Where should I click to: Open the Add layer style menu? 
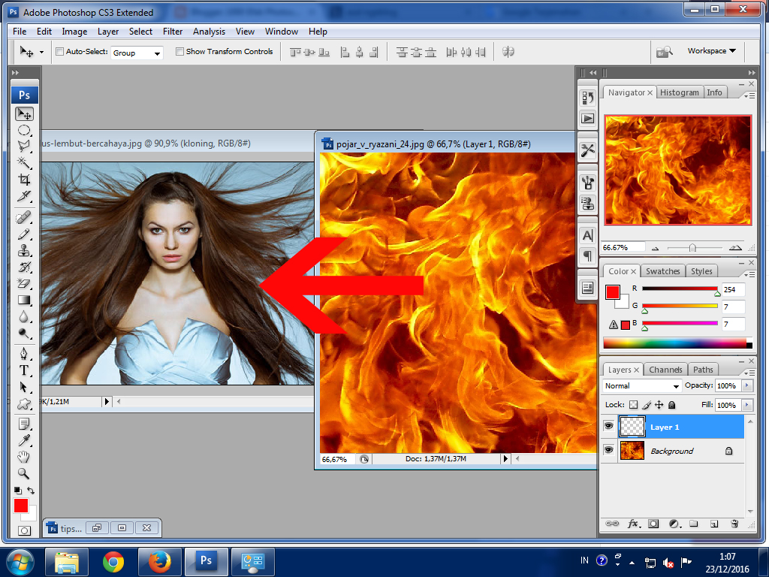(x=635, y=524)
